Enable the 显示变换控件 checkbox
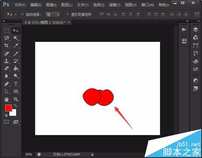The height and width of the screenshot is (158, 202). tap(67, 15)
